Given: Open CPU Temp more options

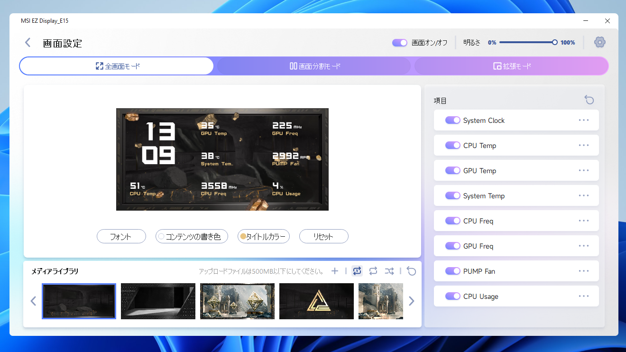Looking at the screenshot, I should pyautogui.click(x=584, y=145).
